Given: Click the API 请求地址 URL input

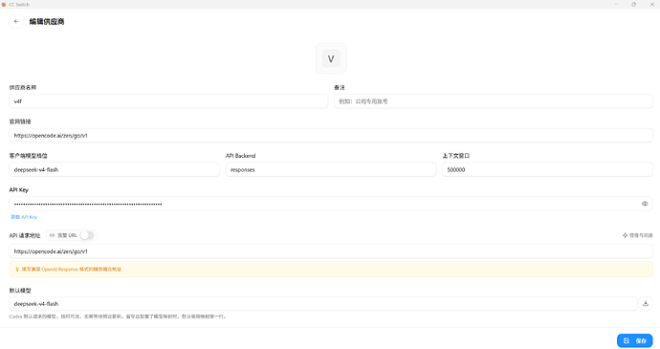Looking at the screenshot, I should pos(331,251).
